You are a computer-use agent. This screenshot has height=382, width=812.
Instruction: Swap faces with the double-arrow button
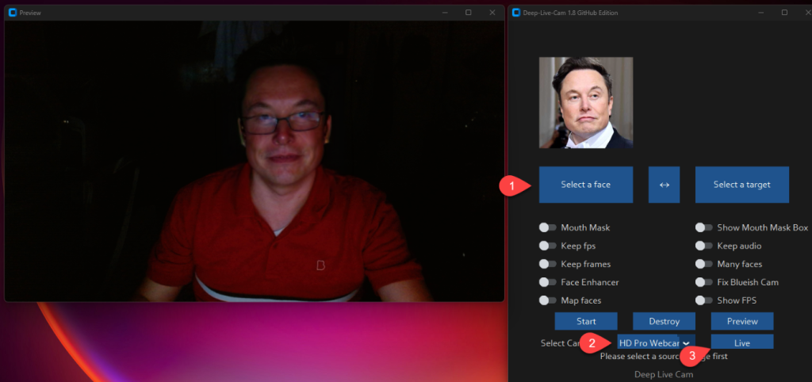click(x=664, y=185)
